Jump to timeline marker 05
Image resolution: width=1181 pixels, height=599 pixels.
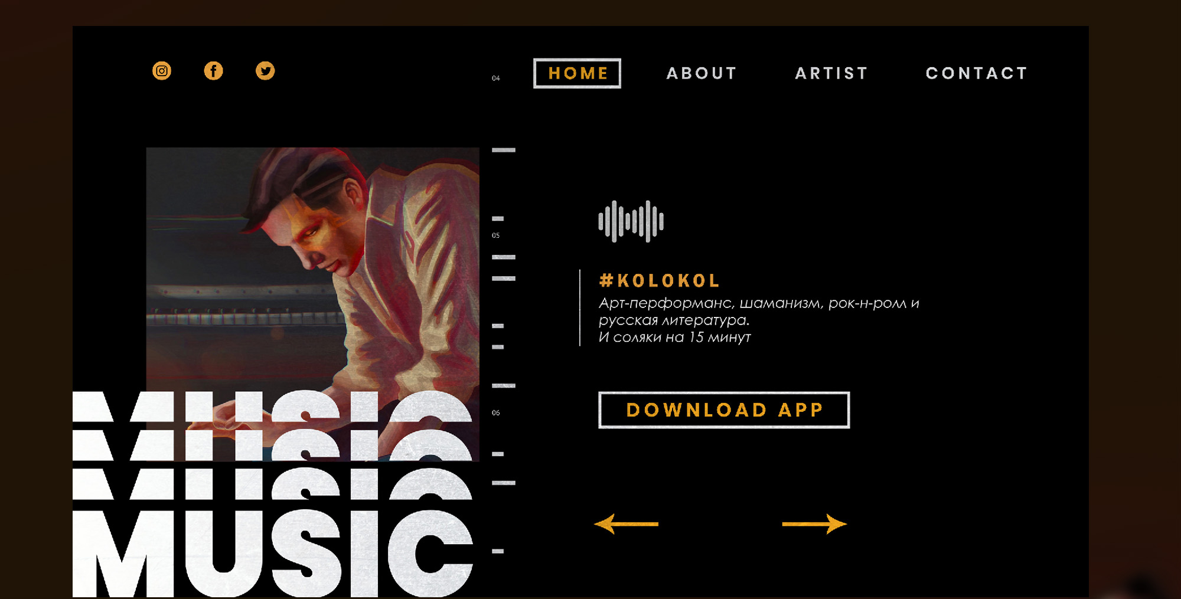[x=496, y=235]
